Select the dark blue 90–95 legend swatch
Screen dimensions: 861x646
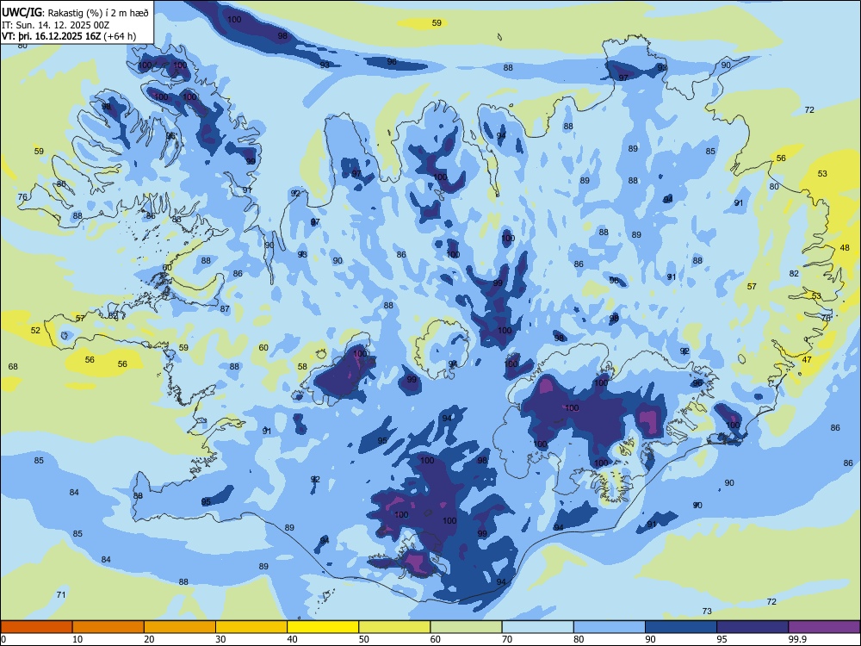(681, 627)
